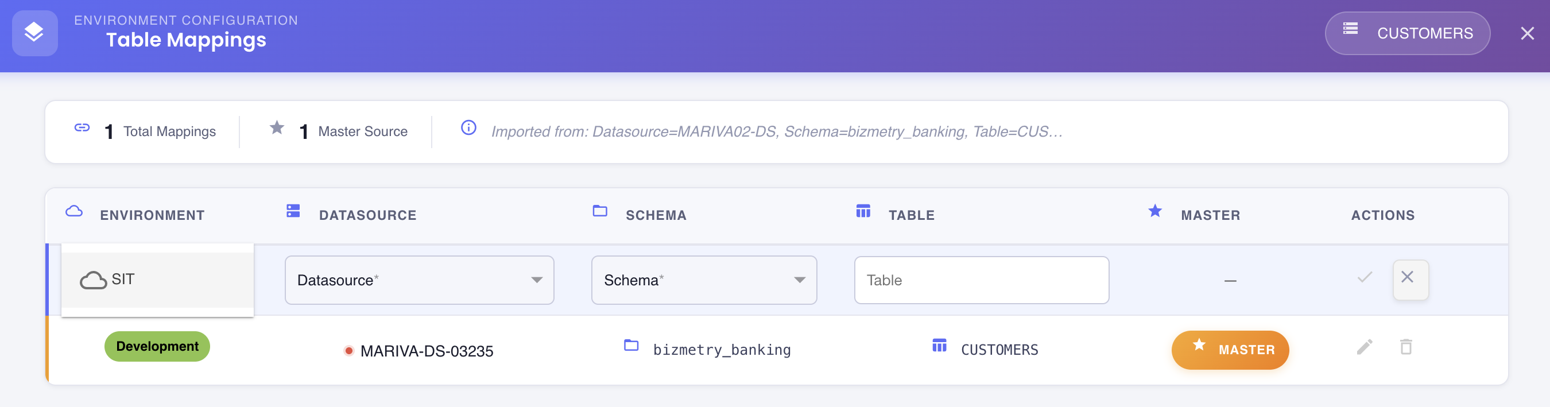This screenshot has width=1550, height=407.
Task: Click the Table input field
Action: click(x=981, y=281)
